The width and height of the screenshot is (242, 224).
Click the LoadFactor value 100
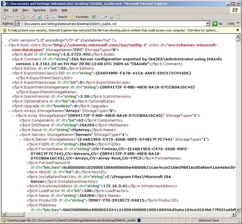88,191
